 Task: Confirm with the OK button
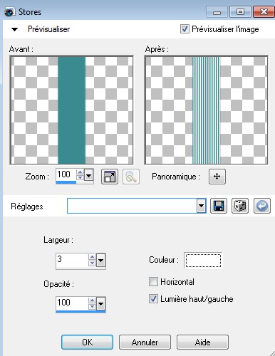click(87, 342)
